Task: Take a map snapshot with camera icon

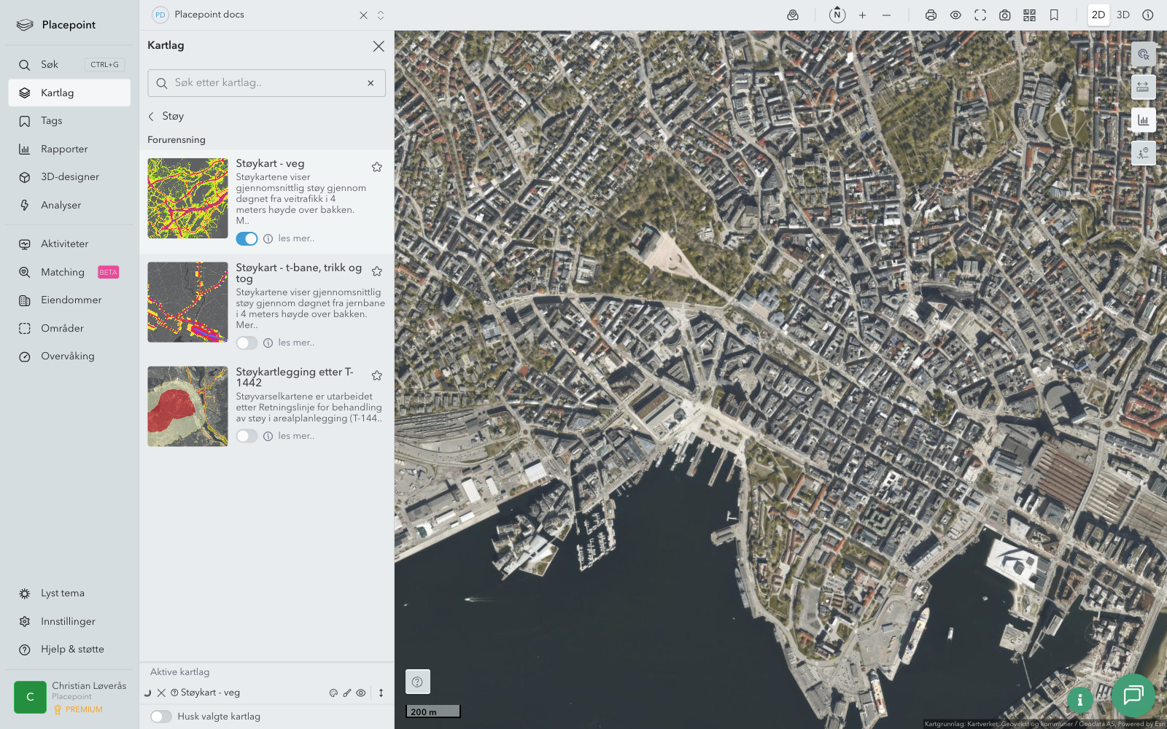Action: coord(1004,15)
